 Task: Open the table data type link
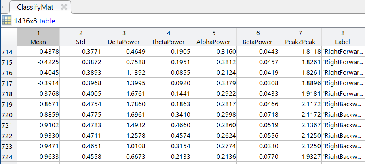point(47,21)
